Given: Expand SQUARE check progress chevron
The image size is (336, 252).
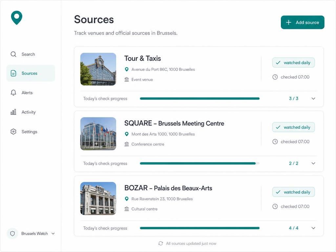Looking at the screenshot, I should pos(313,163).
